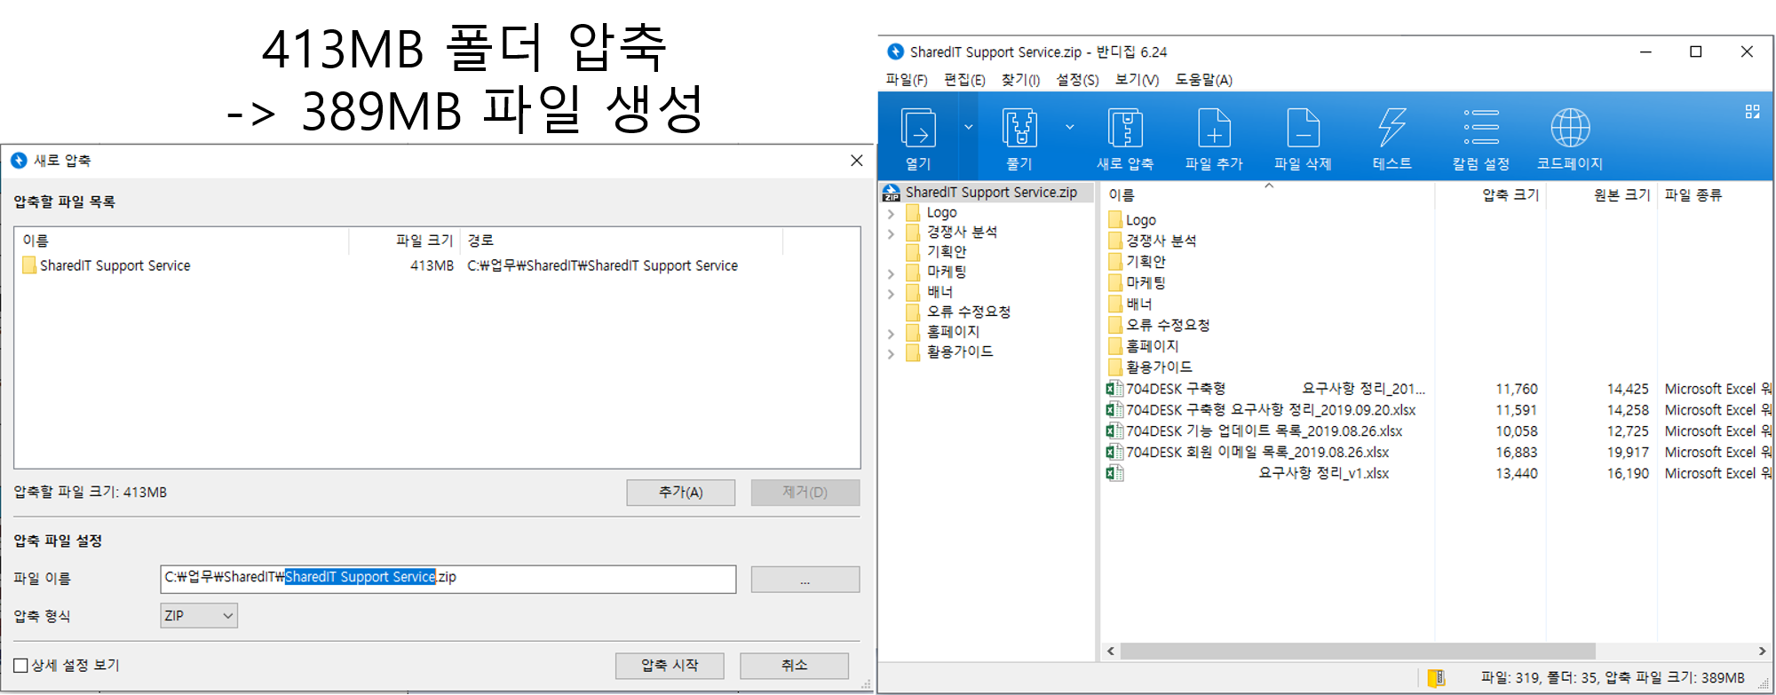Open the 찾기(I) menu
The height and width of the screenshot is (695, 1776).
coord(1020,80)
